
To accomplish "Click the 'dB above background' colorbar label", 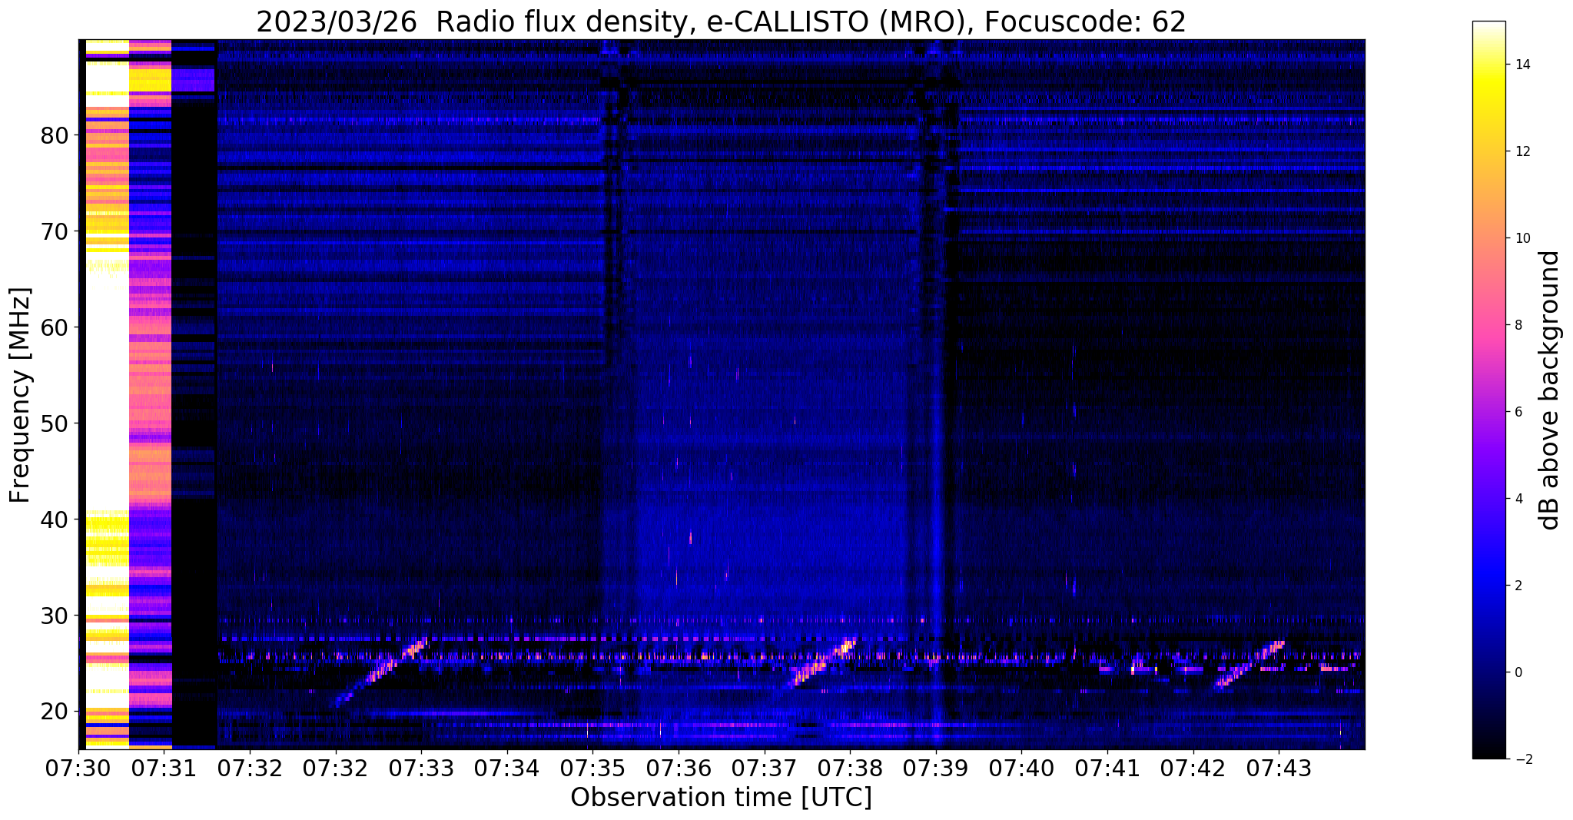I will point(1549,390).
